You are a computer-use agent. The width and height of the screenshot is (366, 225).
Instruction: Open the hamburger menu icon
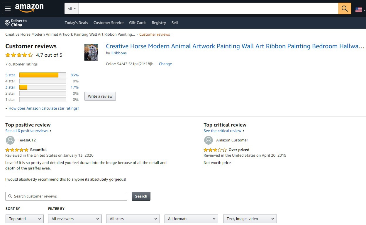point(8,8)
